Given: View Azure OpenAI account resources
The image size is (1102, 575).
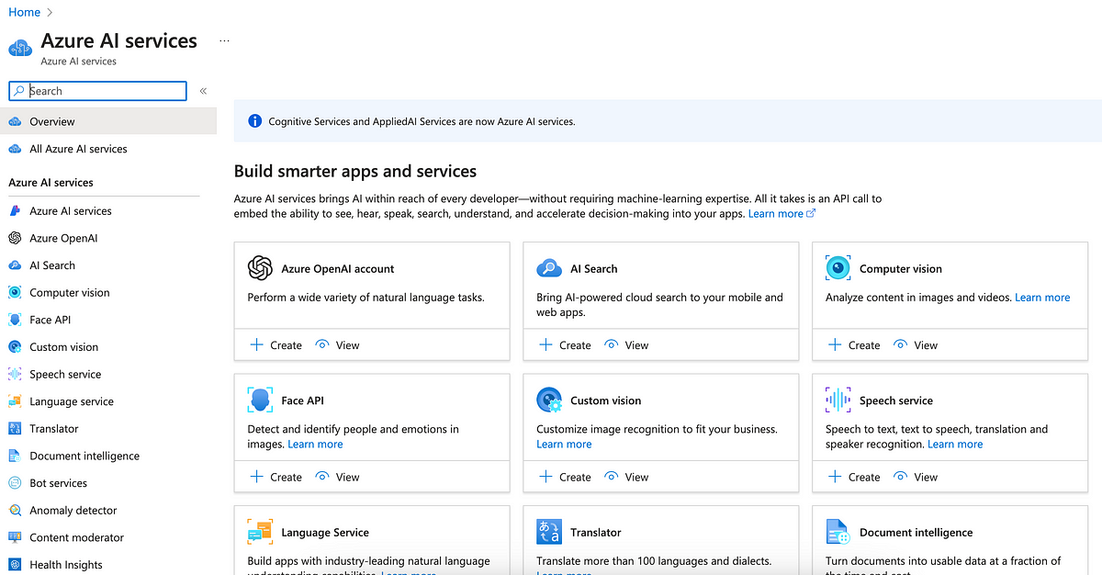Looking at the screenshot, I should pyautogui.click(x=337, y=345).
